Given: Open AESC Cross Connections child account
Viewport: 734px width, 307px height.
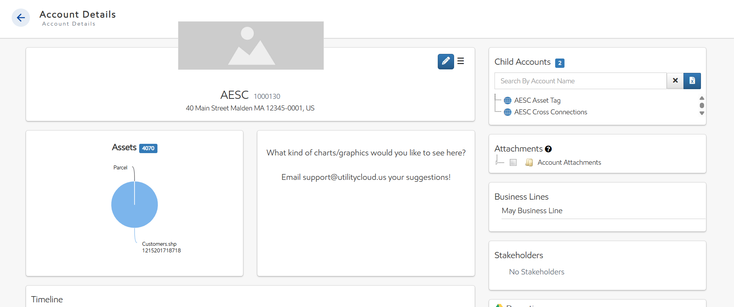Looking at the screenshot, I should (550, 112).
